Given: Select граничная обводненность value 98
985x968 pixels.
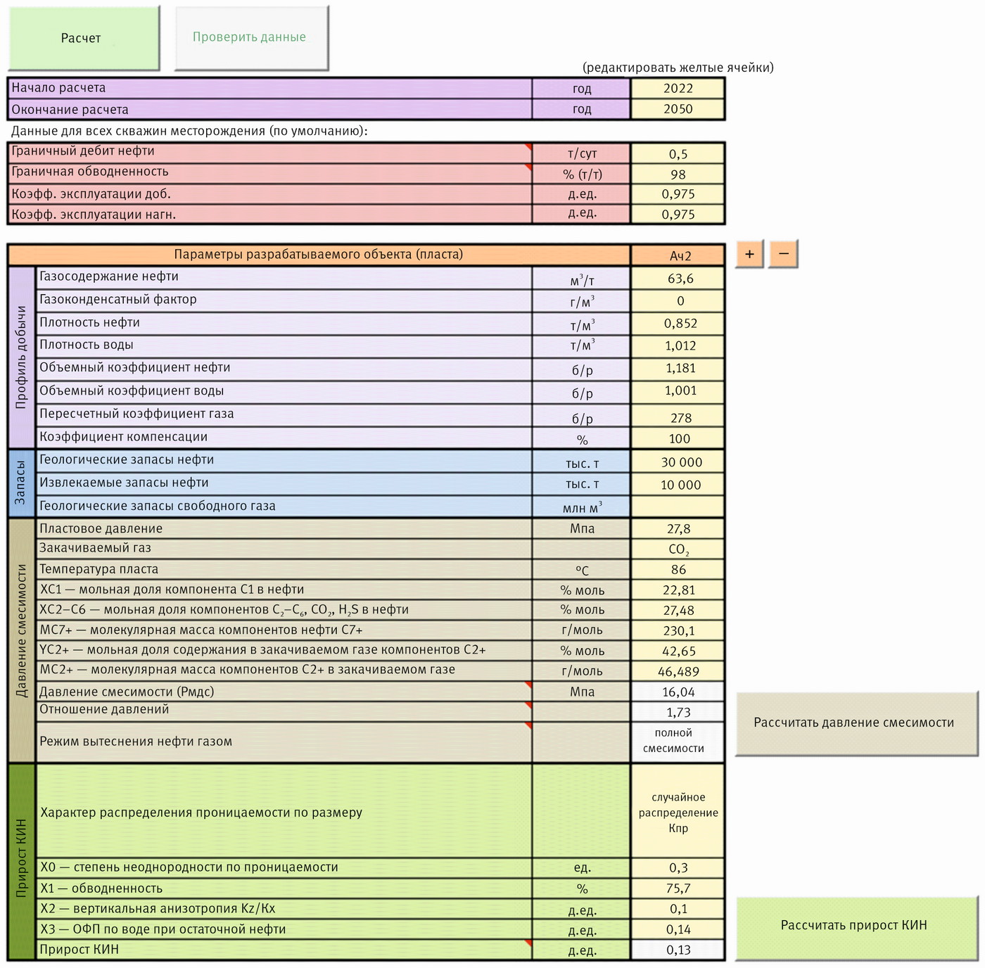Looking at the screenshot, I should pyautogui.click(x=678, y=174).
